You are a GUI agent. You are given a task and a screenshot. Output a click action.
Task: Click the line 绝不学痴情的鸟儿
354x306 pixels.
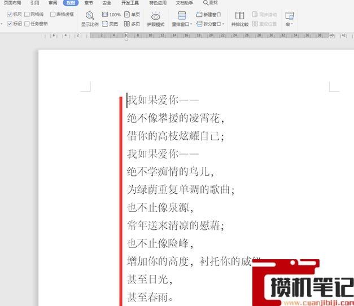coord(170,172)
